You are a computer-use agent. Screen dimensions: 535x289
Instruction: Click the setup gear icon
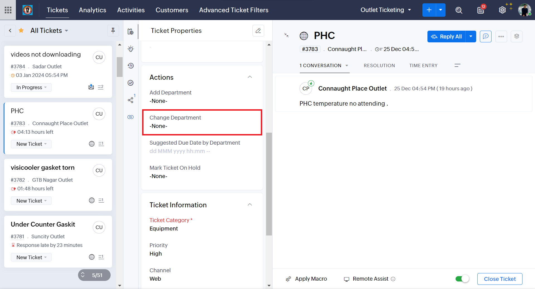click(x=502, y=10)
